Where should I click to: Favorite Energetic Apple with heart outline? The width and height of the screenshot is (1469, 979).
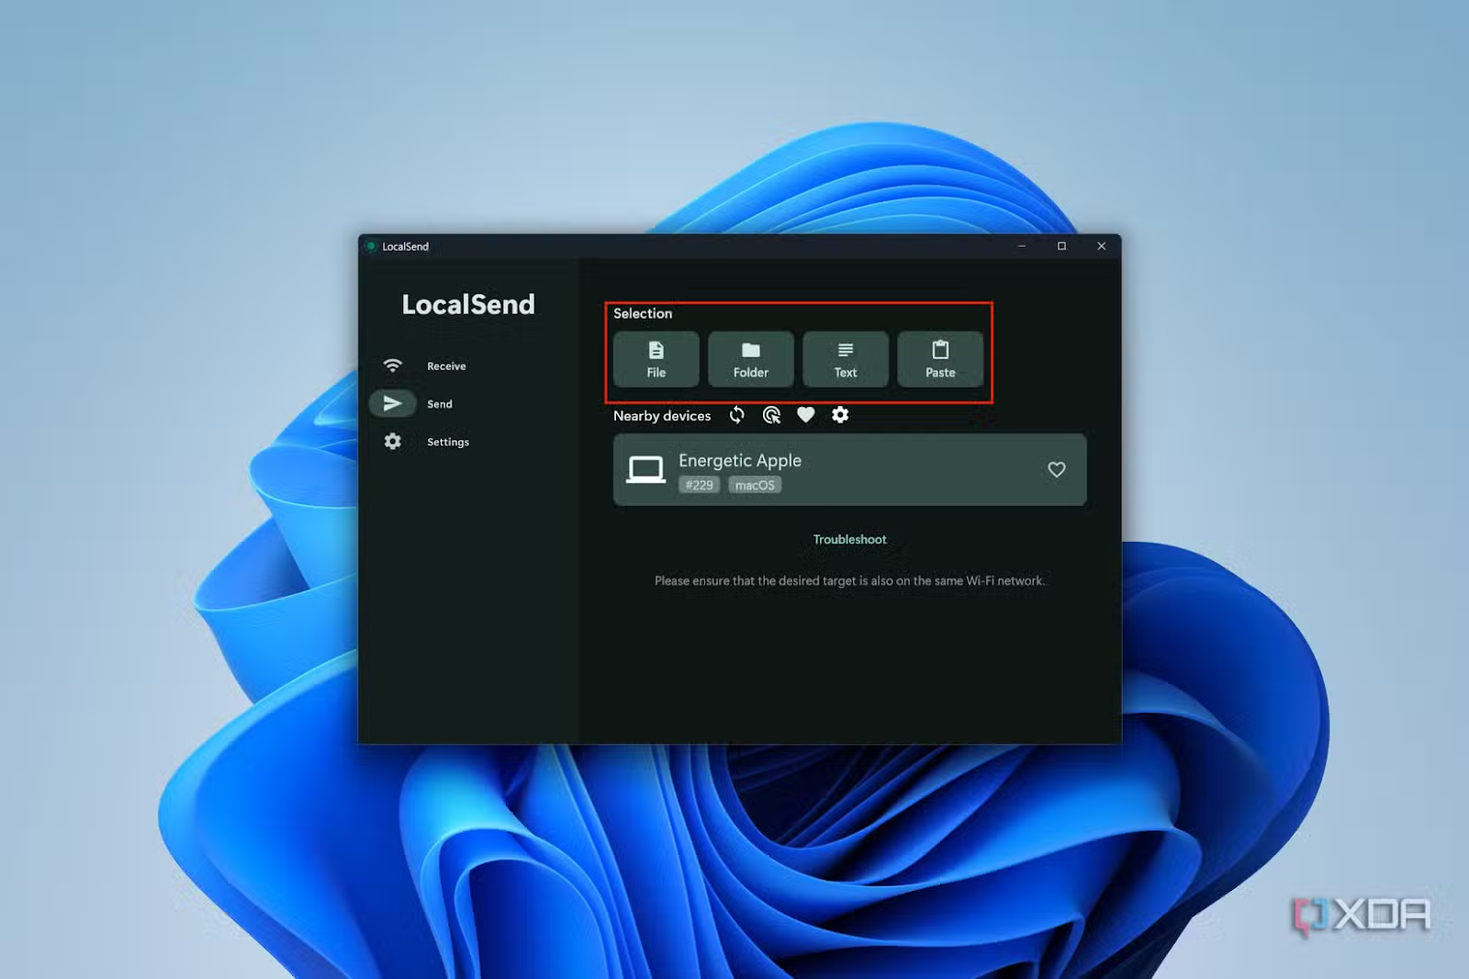point(1057,469)
